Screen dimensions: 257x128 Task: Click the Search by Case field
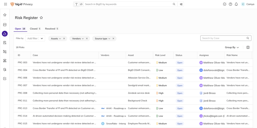point(223,38)
